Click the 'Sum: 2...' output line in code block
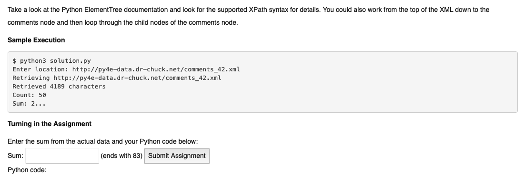Viewport: 524px width, 176px height. coord(30,104)
